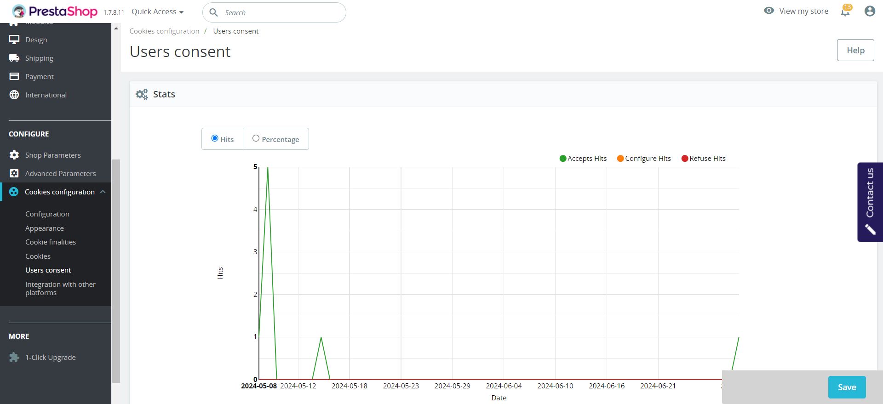Click the 1.7.8.11 version number
The height and width of the screenshot is (404, 883).
point(114,13)
